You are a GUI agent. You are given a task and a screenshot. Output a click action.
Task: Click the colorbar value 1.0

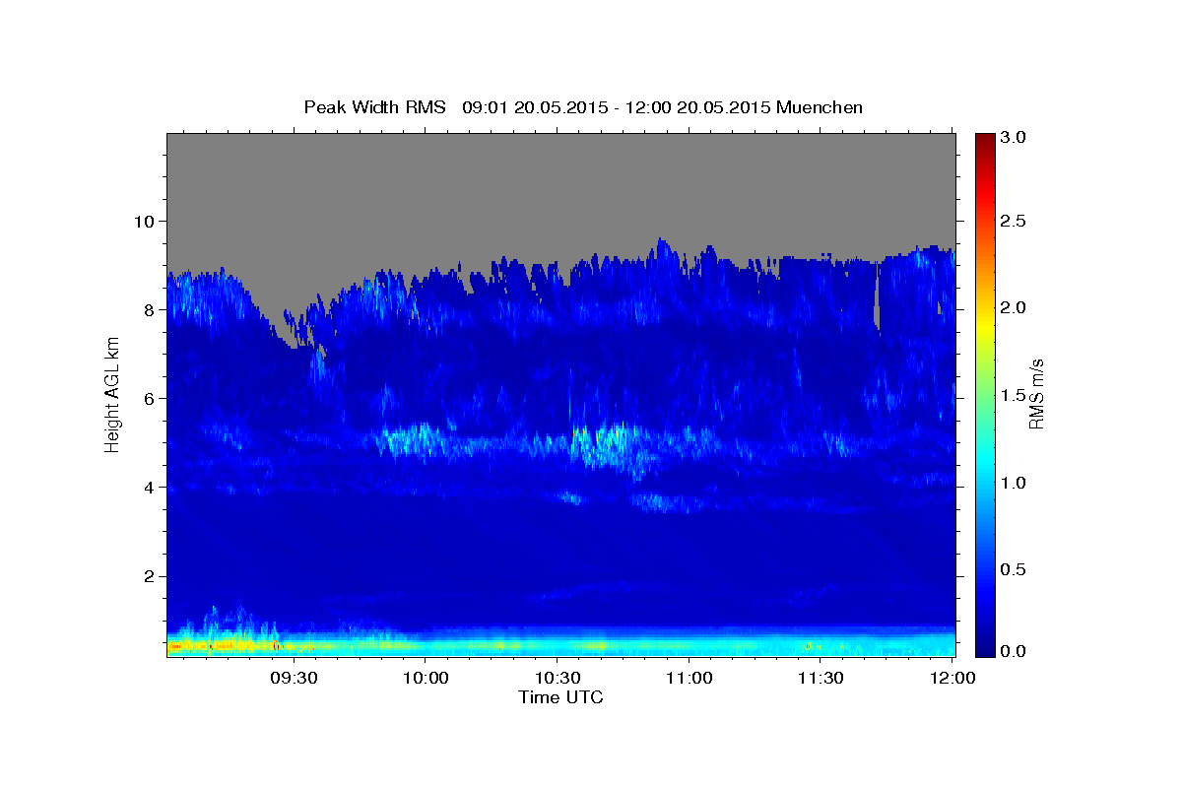point(1013,483)
